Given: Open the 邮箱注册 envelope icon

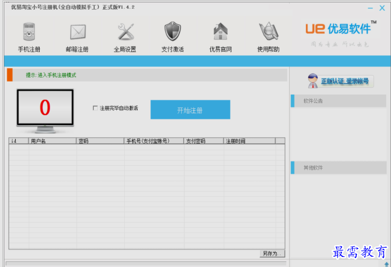Looking at the screenshot, I should (x=78, y=32).
